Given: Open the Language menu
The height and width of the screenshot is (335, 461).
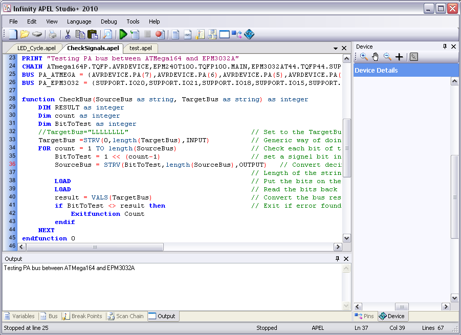Looking at the screenshot, I should click(79, 21).
